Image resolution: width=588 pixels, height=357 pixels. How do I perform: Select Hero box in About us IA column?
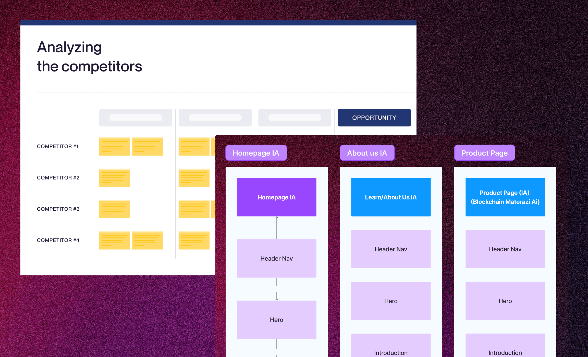(x=391, y=301)
